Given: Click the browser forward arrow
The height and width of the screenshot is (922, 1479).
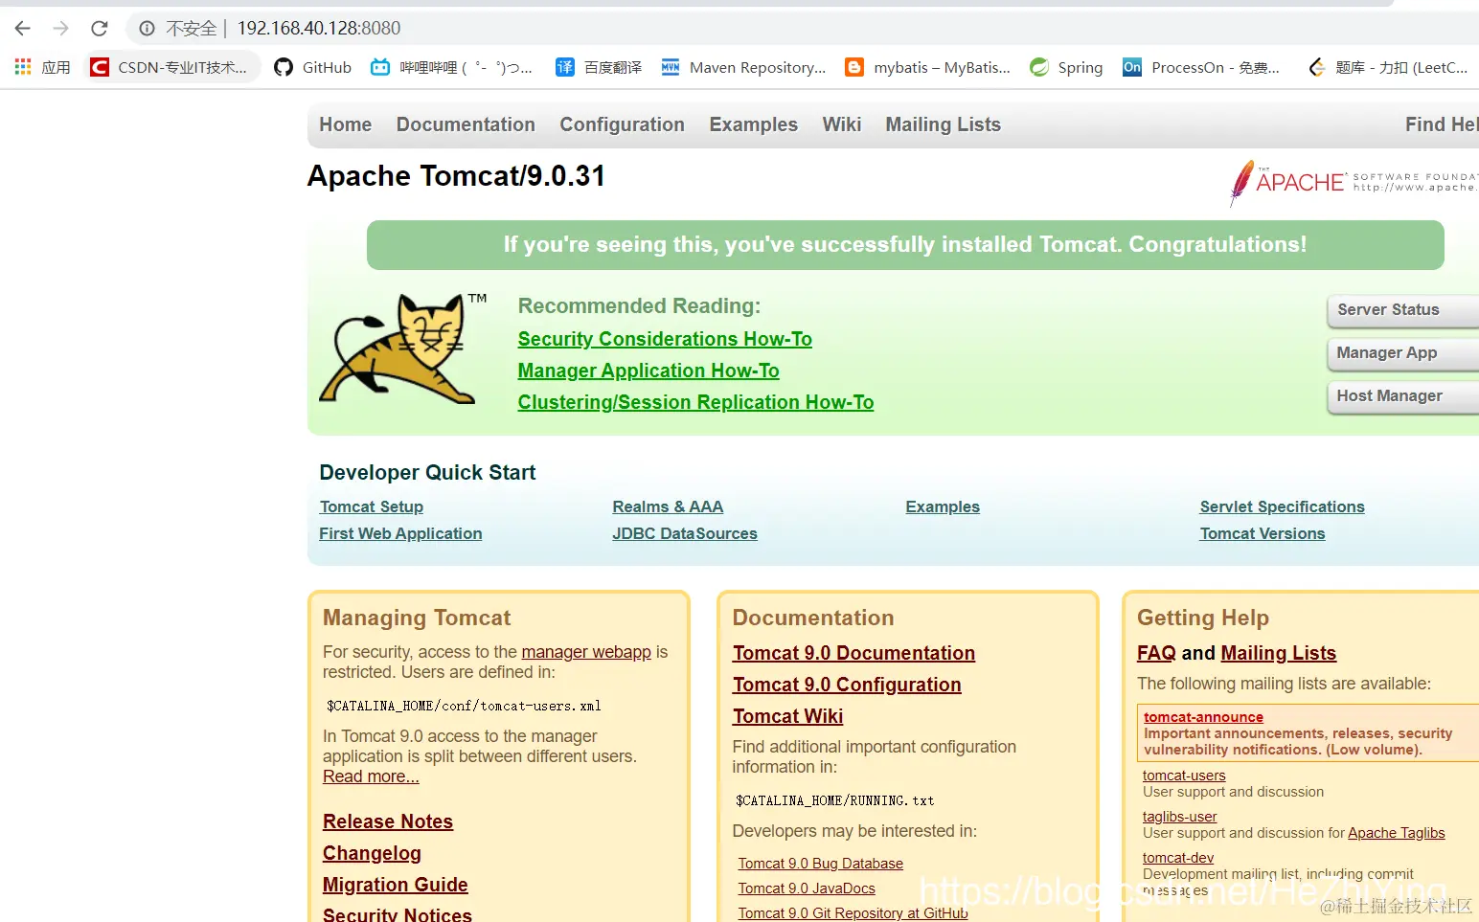Looking at the screenshot, I should tap(61, 29).
